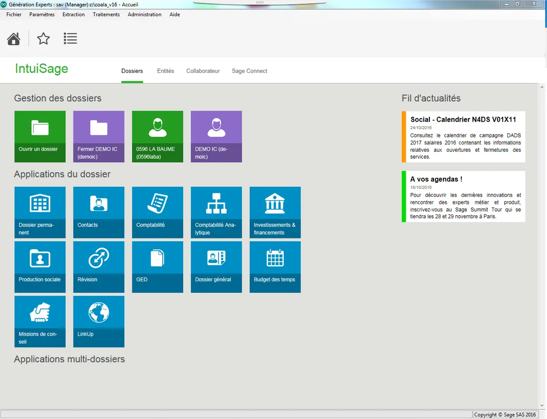Click the 'Fermer DEMO IC' tile
The image size is (547, 419).
[99, 137]
